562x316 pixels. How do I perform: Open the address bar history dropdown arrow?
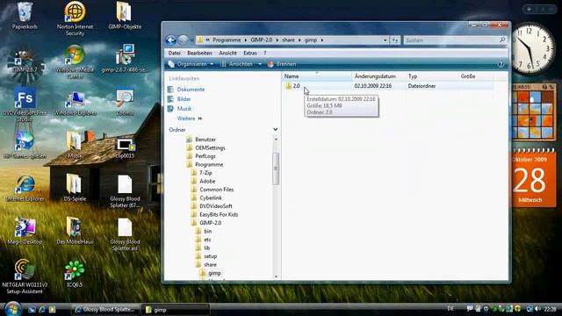[385, 40]
